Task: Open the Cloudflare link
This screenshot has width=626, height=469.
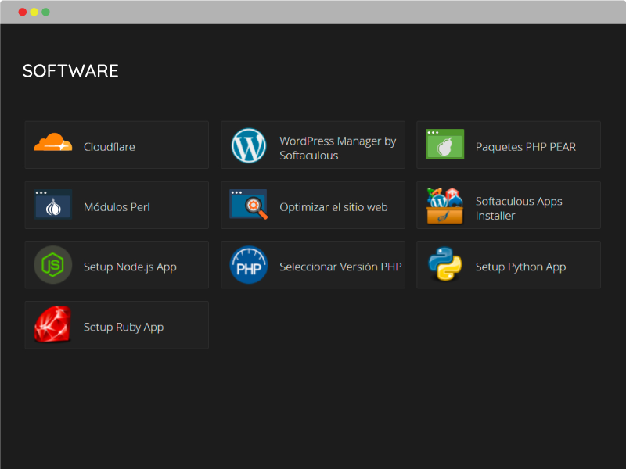Action: [109, 147]
